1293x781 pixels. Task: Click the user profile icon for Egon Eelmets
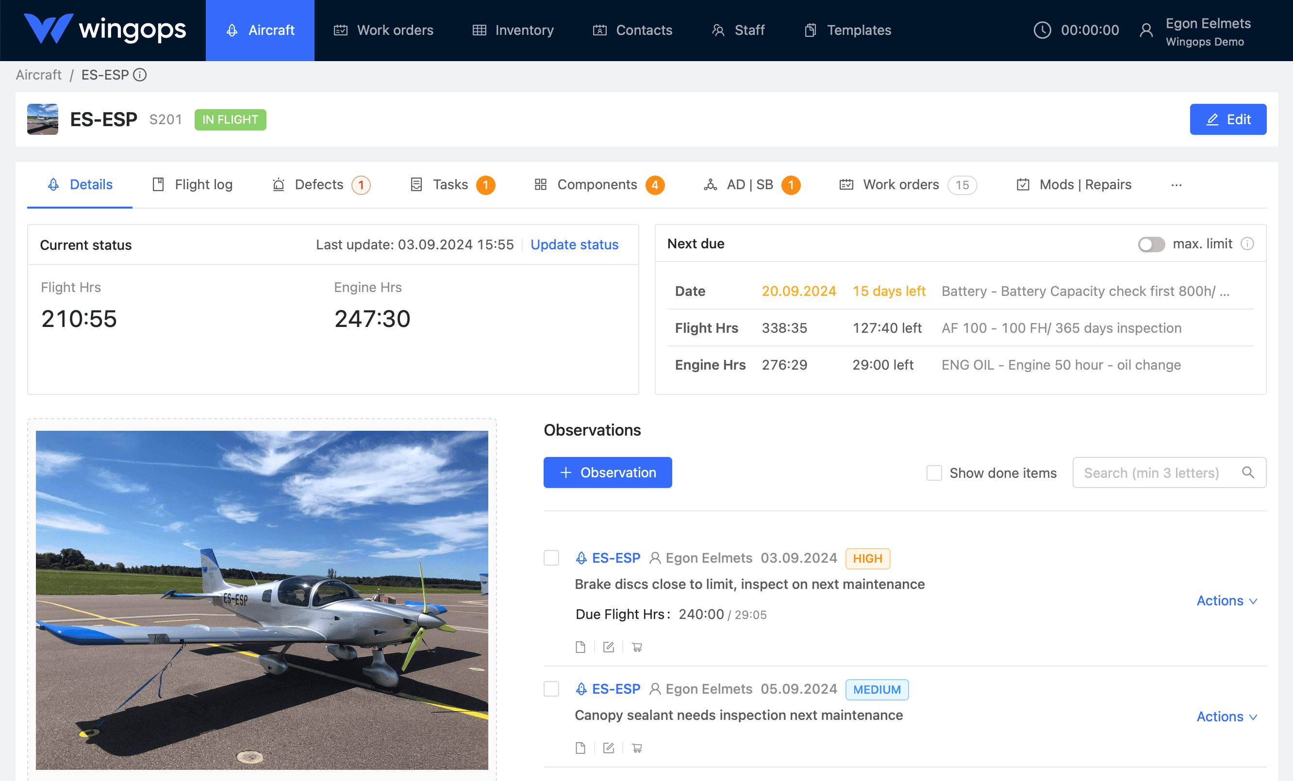pos(1146,31)
